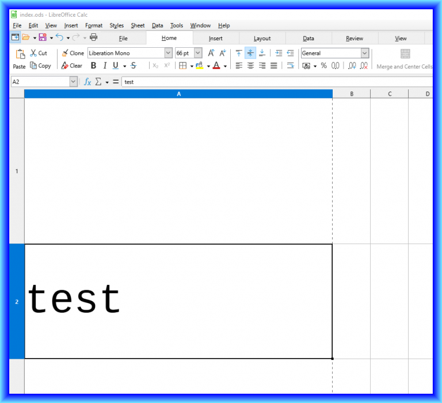Align cell content to top
This screenshot has width=442, height=403.
tap(239, 53)
